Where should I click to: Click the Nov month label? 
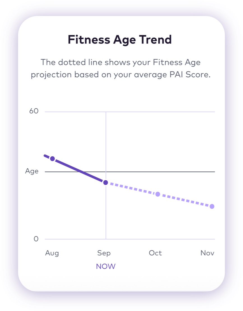tap(207, 253)
